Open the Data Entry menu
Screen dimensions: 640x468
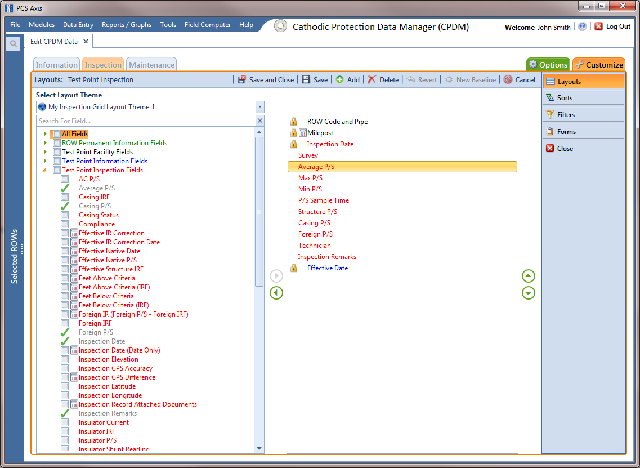click(78, 25)
